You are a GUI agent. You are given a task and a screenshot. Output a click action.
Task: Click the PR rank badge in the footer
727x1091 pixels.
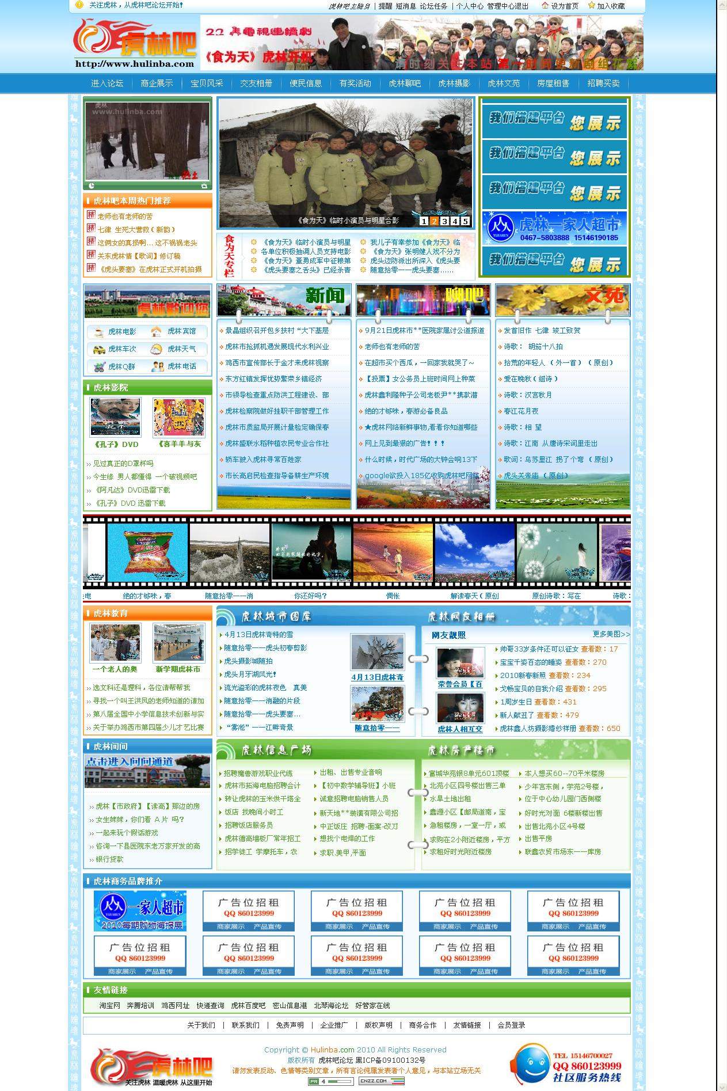(330, 1081)
